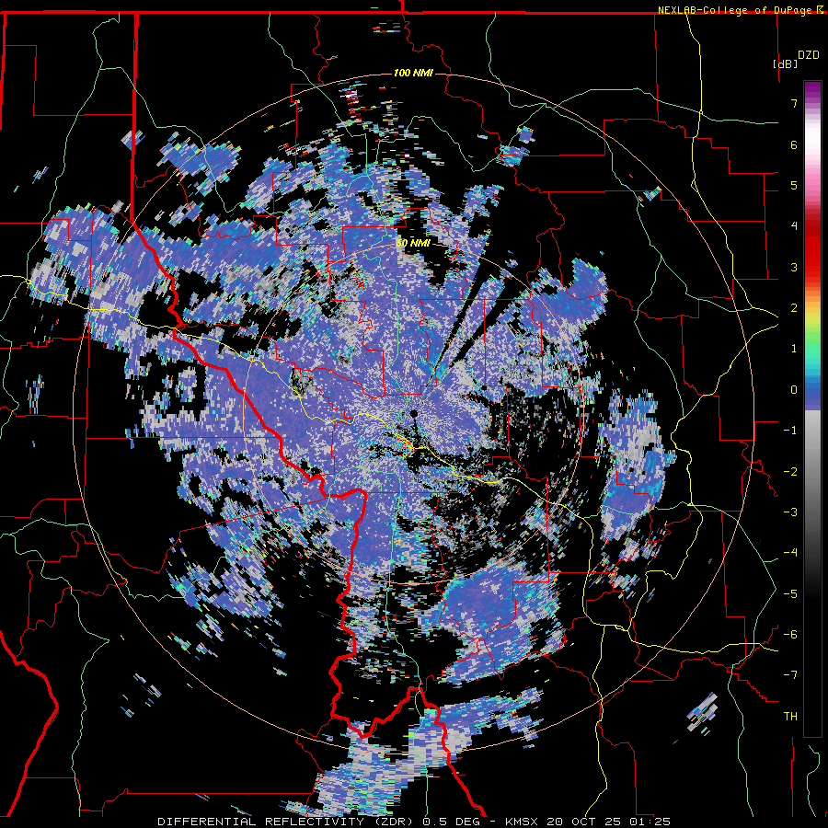
Task: Click the 4 value on the scale
Action: [x=794, y=226]
